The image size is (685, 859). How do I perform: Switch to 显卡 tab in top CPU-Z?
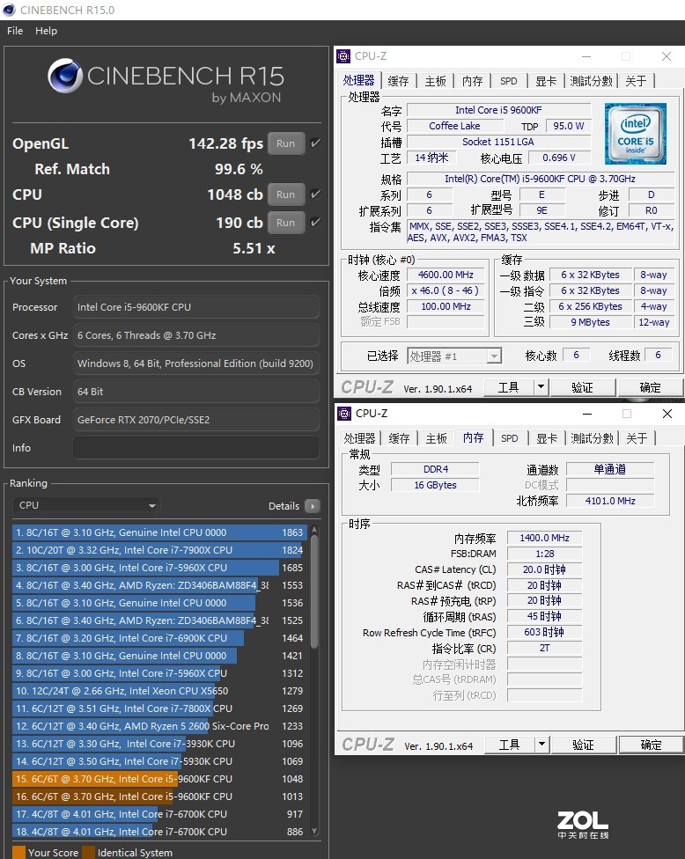point(546,81)
